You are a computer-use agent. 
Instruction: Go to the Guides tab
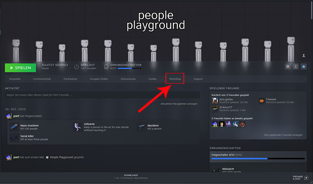[152, 79]
